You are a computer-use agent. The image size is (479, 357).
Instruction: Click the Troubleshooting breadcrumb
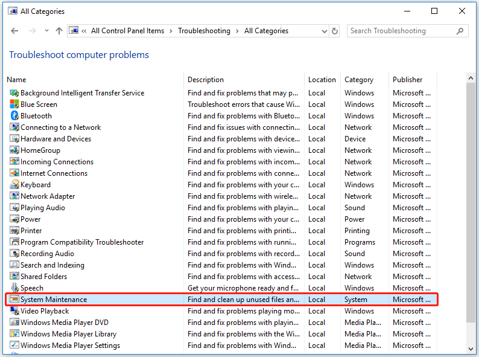tap(204, 31)
